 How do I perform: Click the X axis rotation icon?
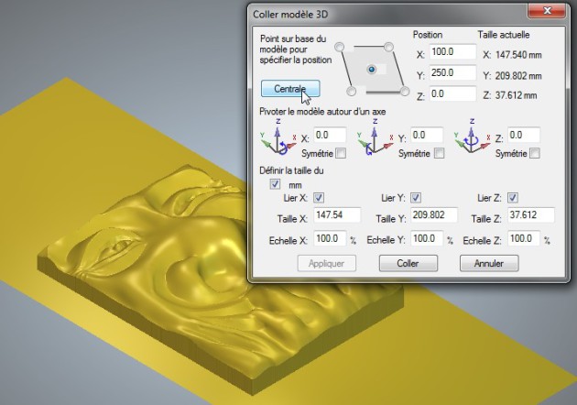278,138
